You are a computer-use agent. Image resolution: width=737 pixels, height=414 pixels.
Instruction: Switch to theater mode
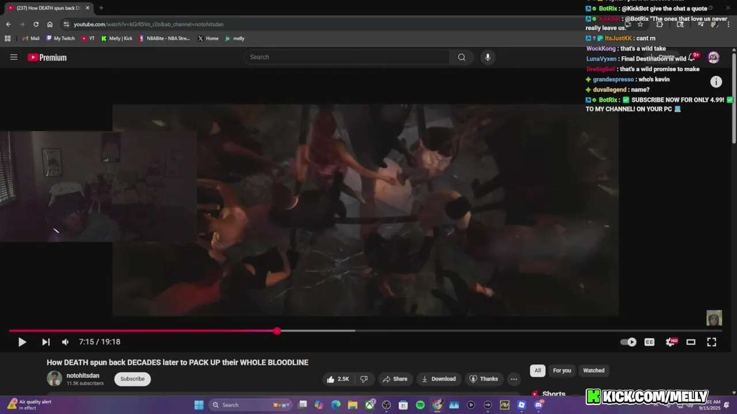point(691,342)
